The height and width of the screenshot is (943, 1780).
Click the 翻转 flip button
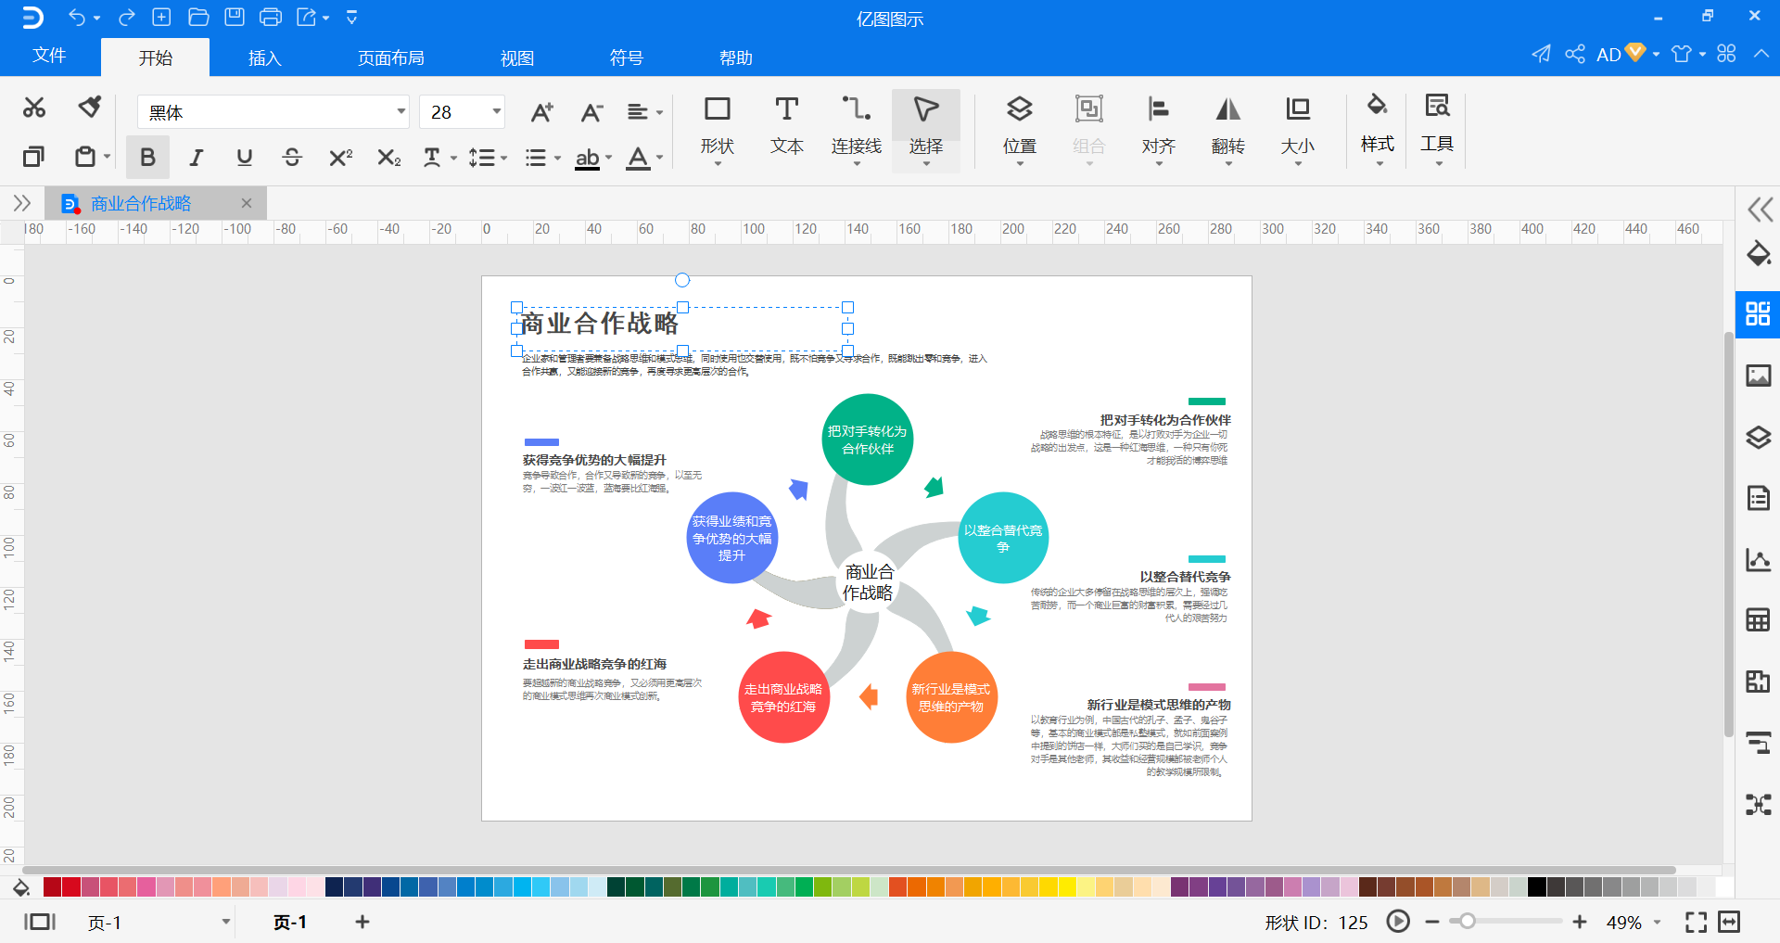pyautogui.click(x=1227, y=131)
